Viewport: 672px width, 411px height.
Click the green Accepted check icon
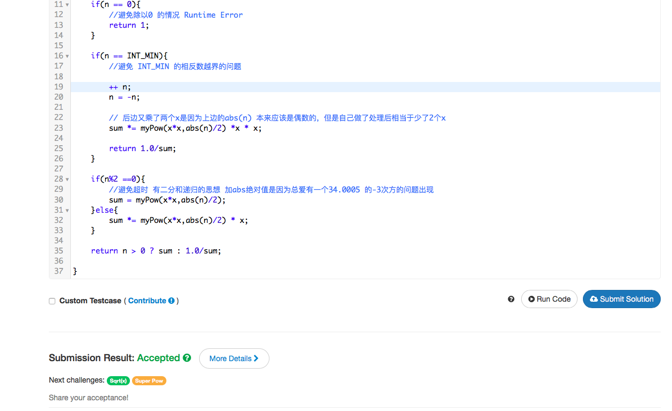pos(187,357)
